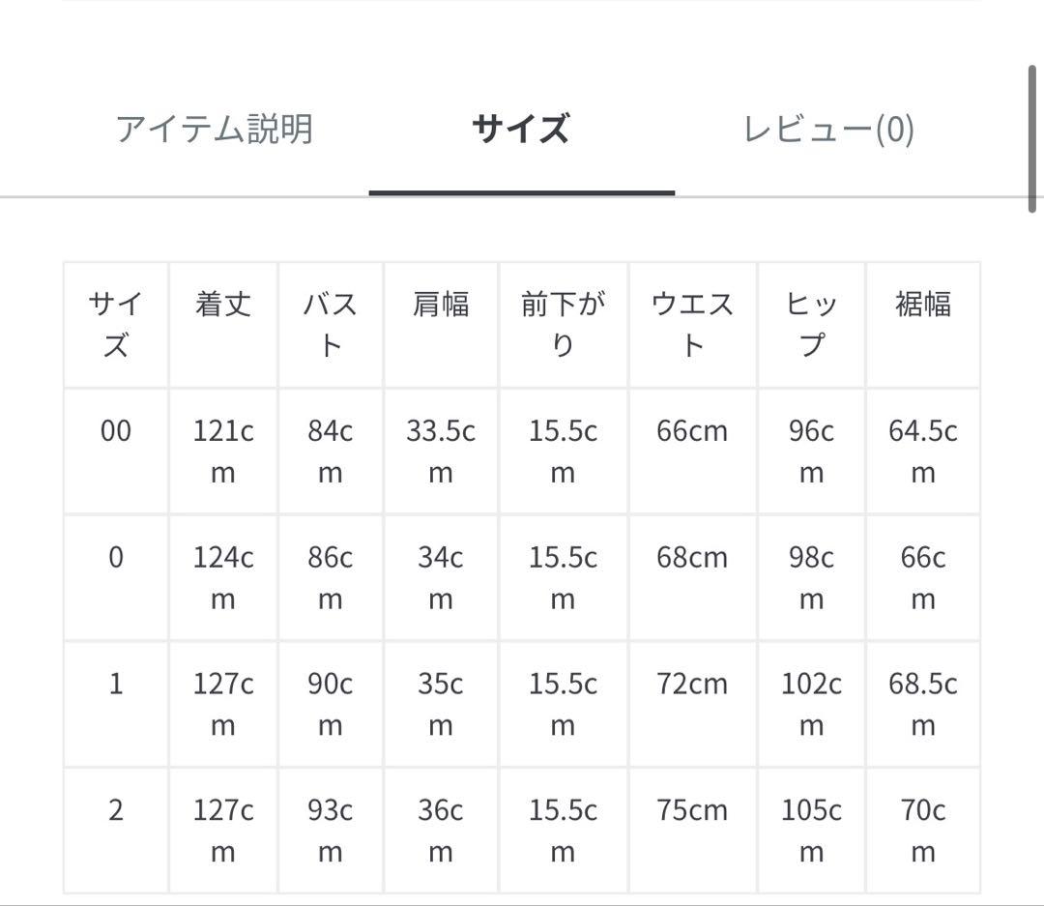Select size 2 row label
The height and width of the screenshot is (906, 1044).
[x=115, y=809]
